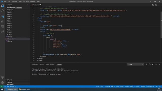Open the Search view in activity bar
162x91 pixels.
(2, 11)
